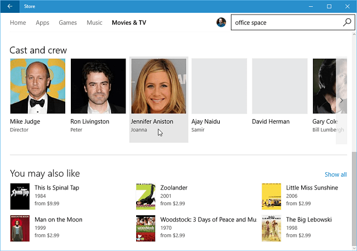357x251 pixels.
Task: Open the This Is Spinal Tap poster
Action: pos(20,196)
